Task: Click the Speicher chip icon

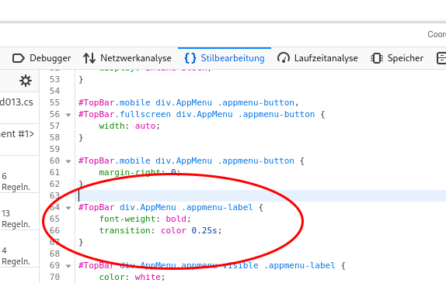Action: click(377, 58)
